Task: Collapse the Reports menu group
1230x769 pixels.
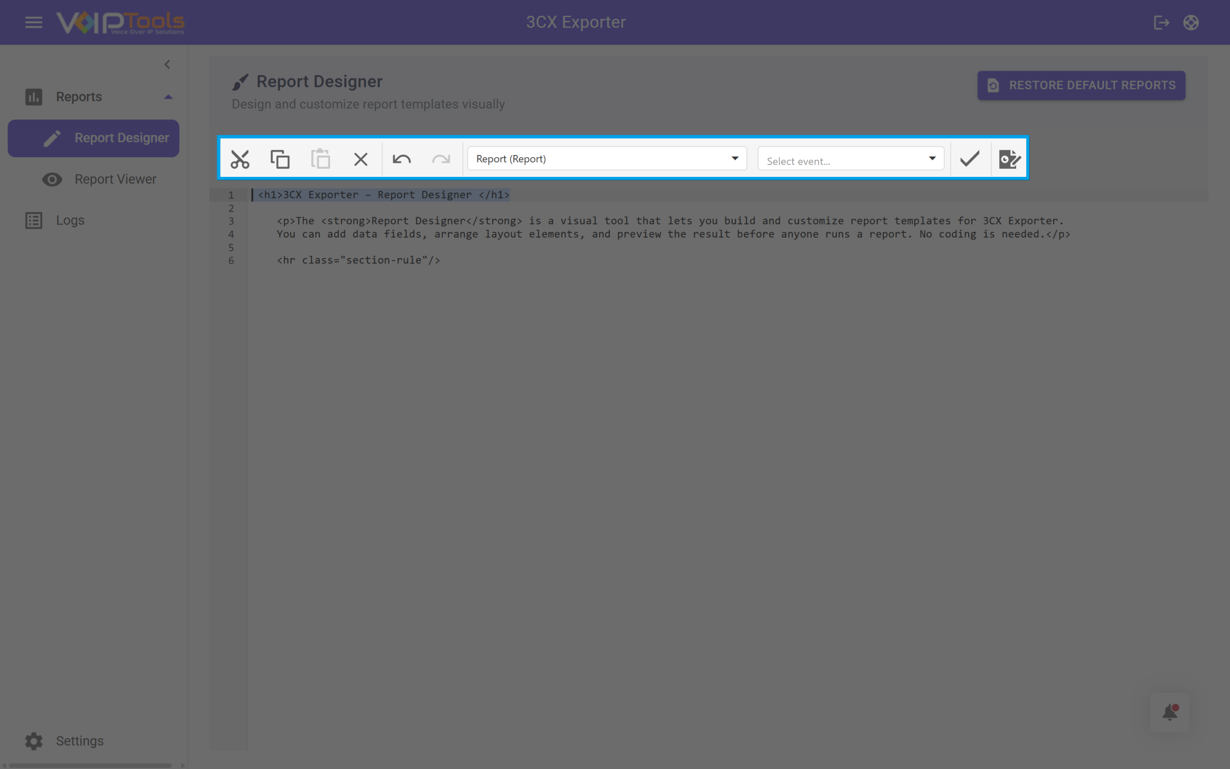Action: tap(168, 97)
